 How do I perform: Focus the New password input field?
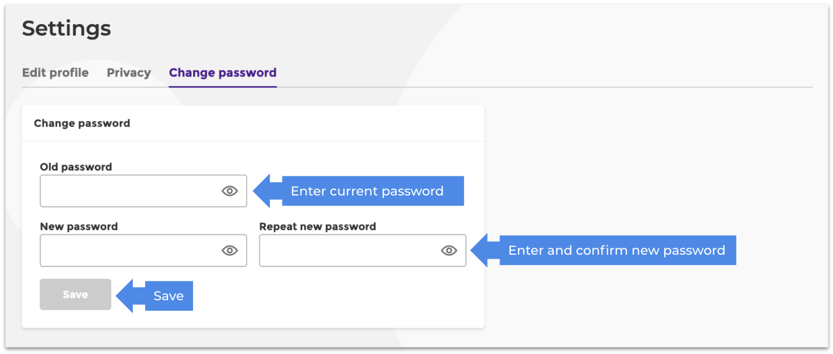coord(125,250)
